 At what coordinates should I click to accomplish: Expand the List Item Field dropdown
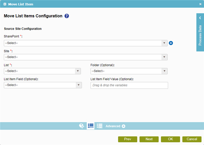pos(43,85)
